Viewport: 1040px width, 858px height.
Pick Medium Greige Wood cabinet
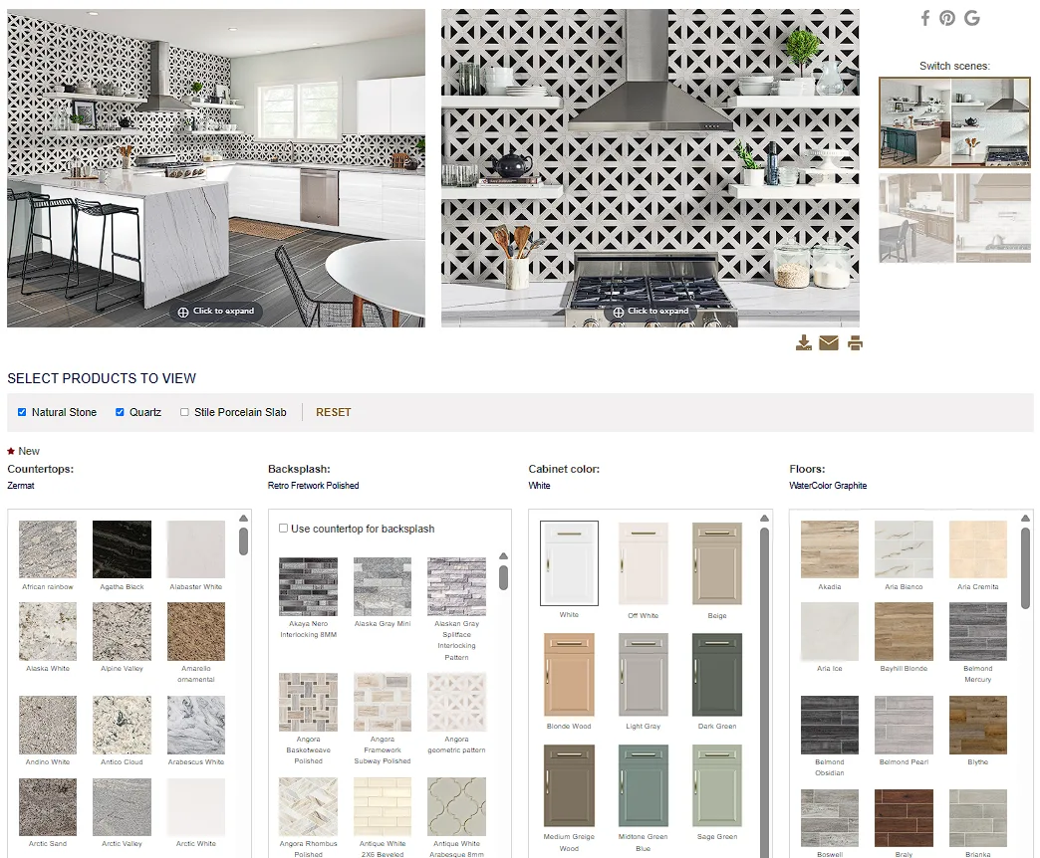[569, 785]
